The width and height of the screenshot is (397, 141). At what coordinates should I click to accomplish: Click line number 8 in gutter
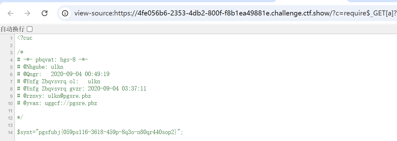[11, 89]
